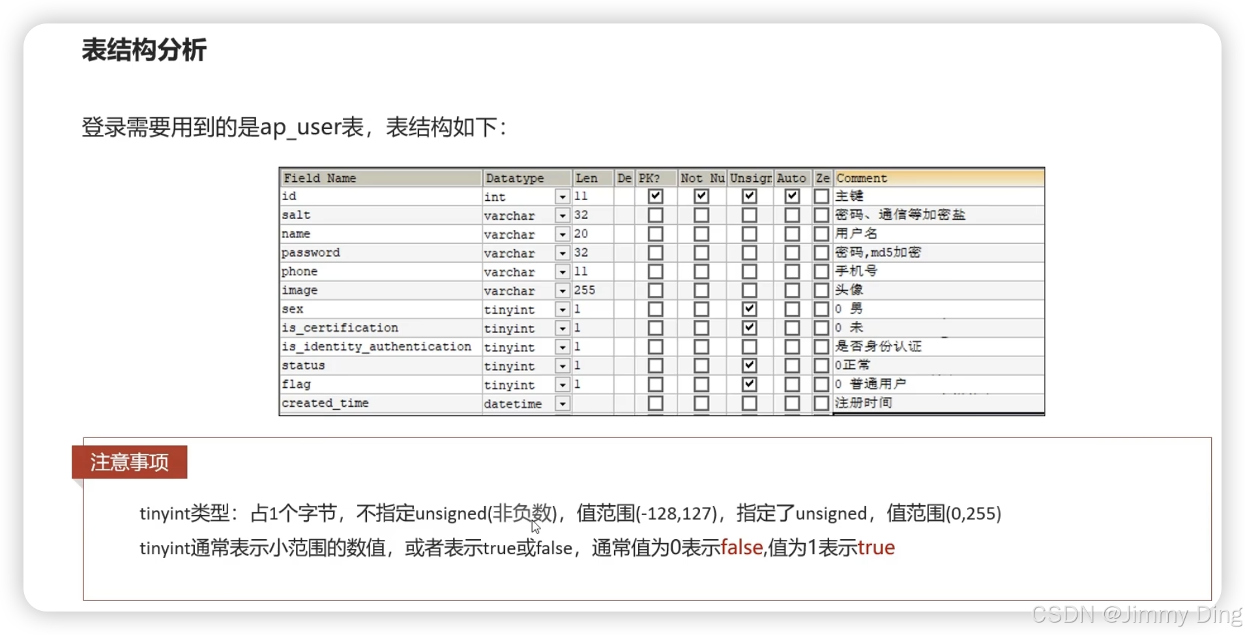Select the 'image' field name cell

pyautogui.click(x=381, y=291)
